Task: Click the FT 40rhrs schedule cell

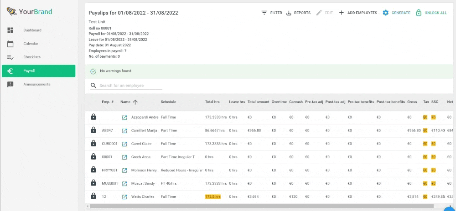Action: point(168,183)
